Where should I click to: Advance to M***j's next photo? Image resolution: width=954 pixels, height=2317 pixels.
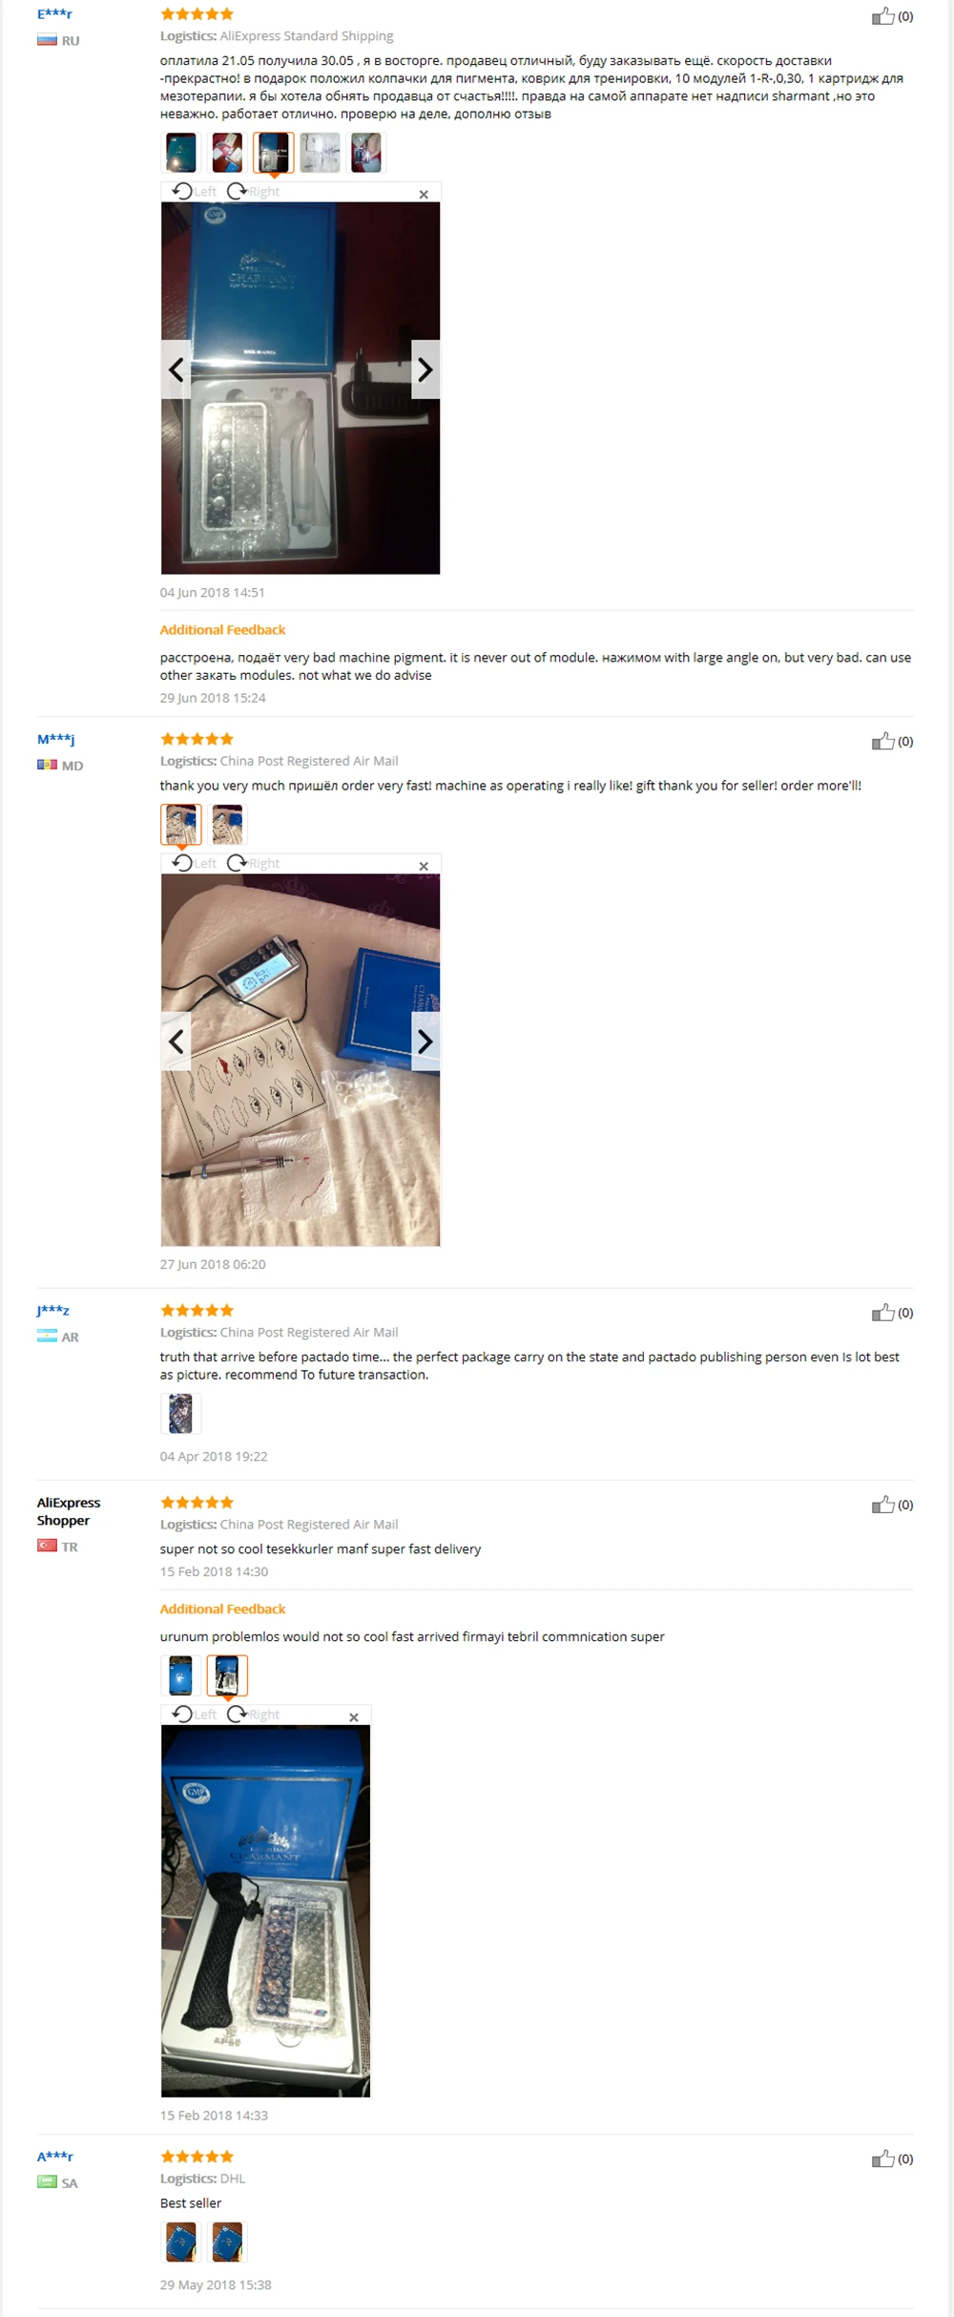pos(425,1042)
